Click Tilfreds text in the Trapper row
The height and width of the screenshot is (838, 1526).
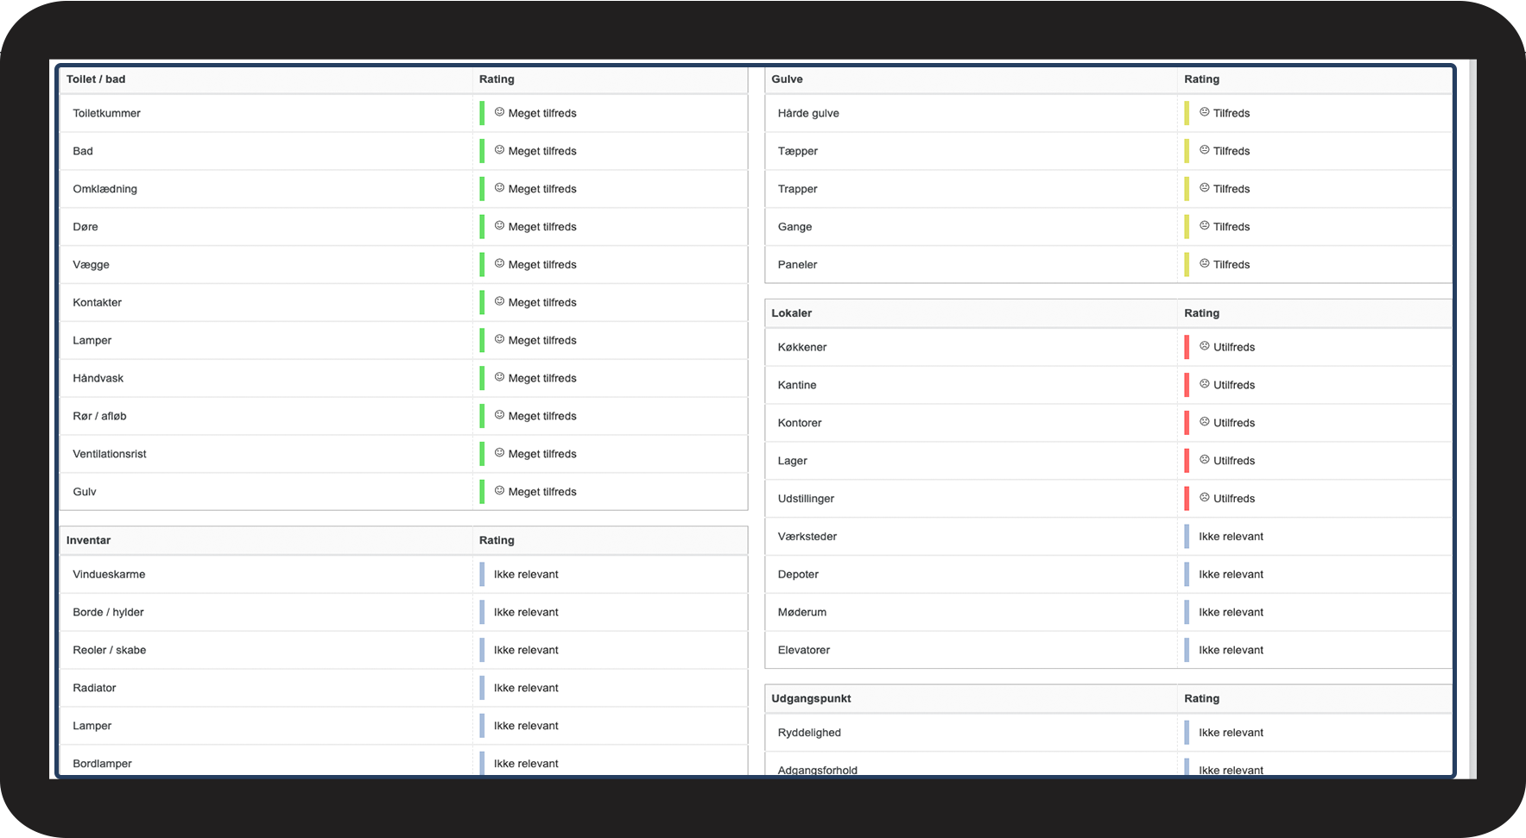1232,189
